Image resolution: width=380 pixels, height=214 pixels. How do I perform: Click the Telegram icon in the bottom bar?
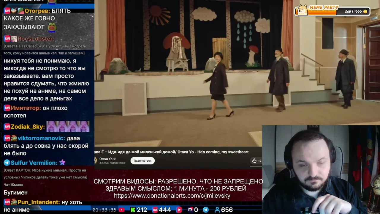click(x=205, y=210)
